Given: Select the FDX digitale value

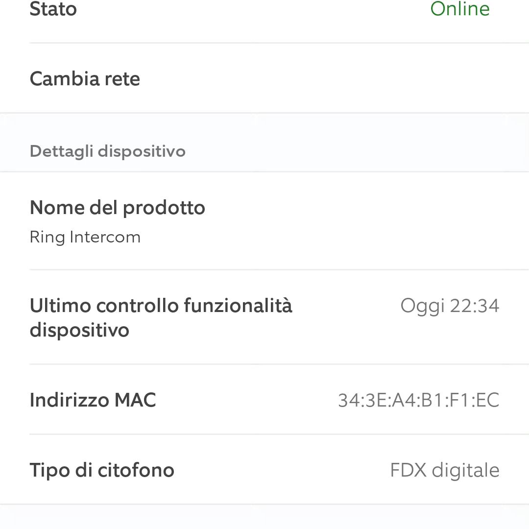Looking at the screenshot, I should 445,470.
